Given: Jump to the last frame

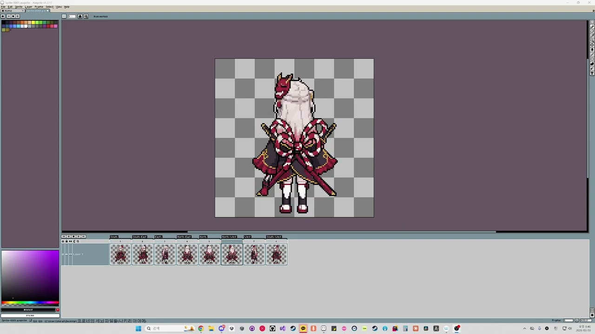Looking at the screenshot, I should point(84,237).
